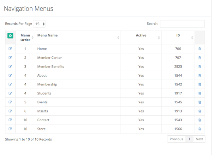212x155 pixels.
Task: Click ID value 1917
Action: [178, 93]
